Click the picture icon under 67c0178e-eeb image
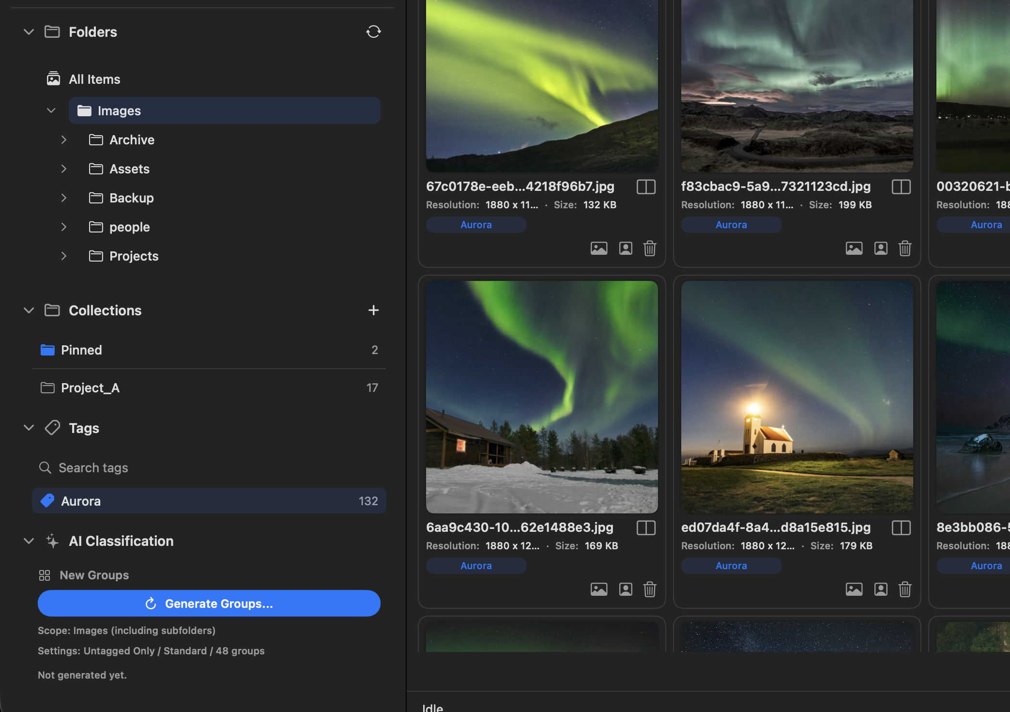The height and width of the screenshot is (712, 1010). (599, 248)
